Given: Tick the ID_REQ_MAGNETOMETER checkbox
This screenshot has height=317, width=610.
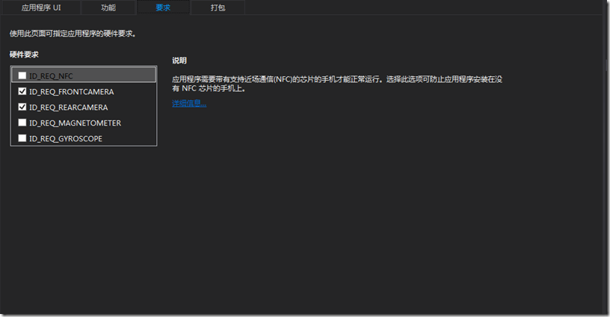Looking at the screenshot, I should pyautogui.click(x=22, y=123).
